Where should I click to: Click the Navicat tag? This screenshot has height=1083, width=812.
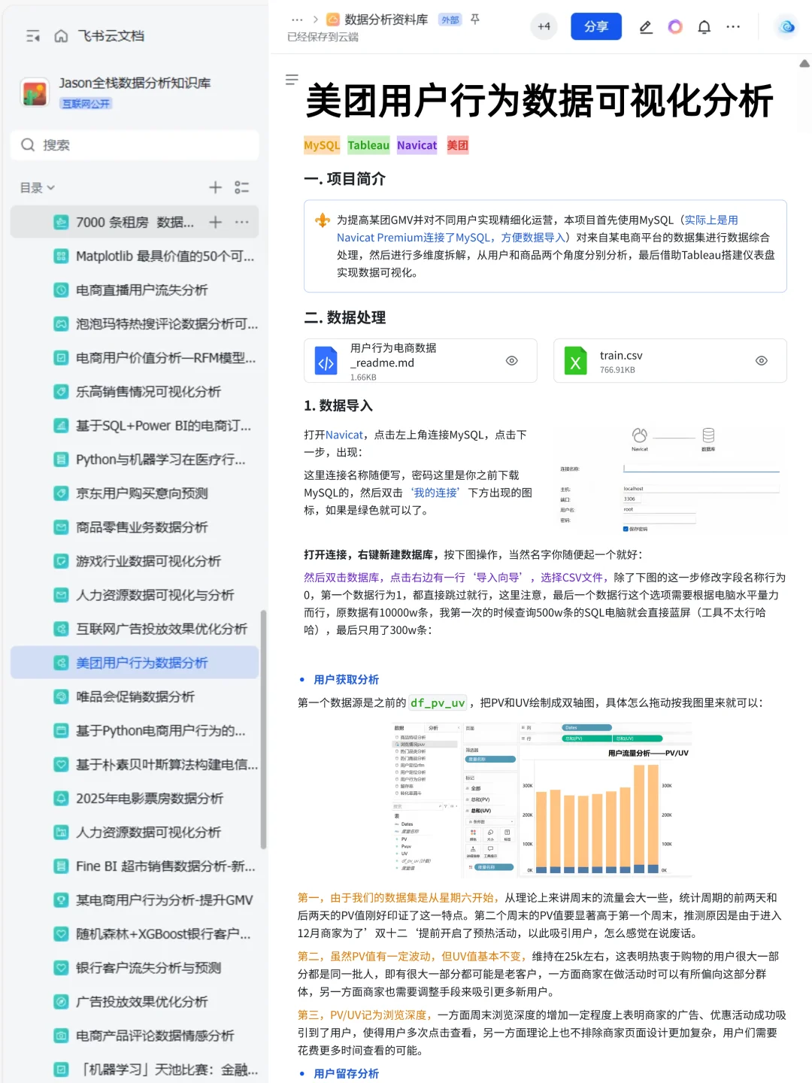tap(417, 145)
